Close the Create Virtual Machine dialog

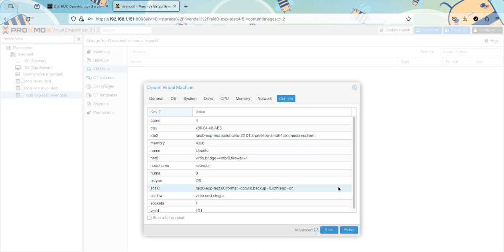point(354,88)
